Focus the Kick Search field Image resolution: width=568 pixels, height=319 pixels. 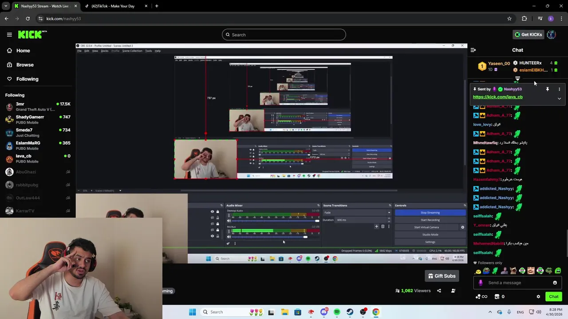[x=284, y=35]
